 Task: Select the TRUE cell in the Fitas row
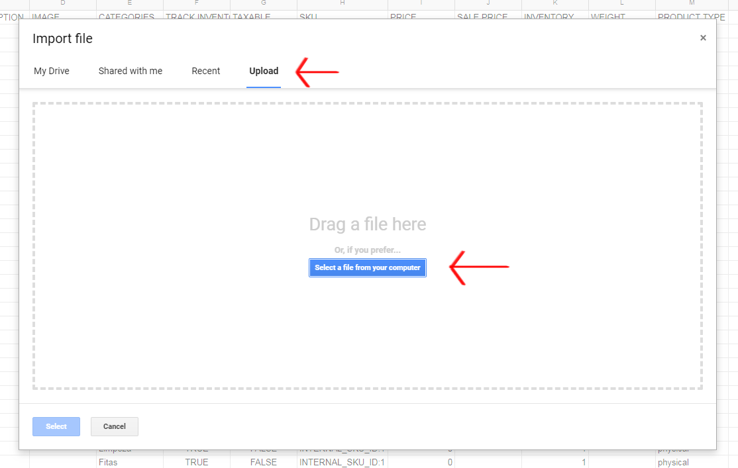pyautogui.click(x=197, y=462)
